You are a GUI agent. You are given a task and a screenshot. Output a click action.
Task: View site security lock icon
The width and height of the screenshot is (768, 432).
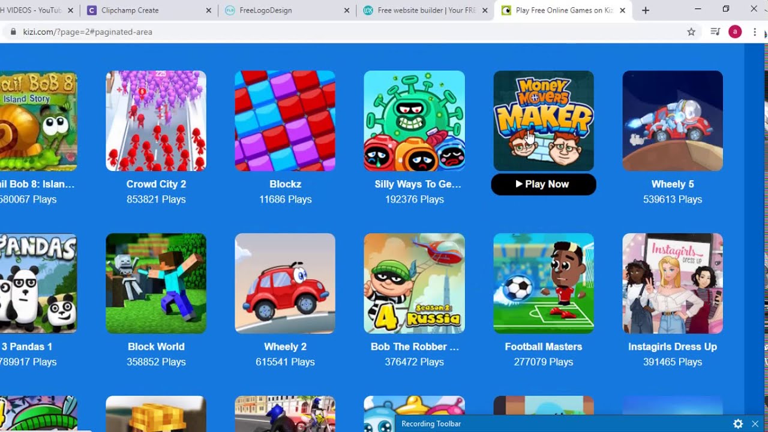coord(13,32)
